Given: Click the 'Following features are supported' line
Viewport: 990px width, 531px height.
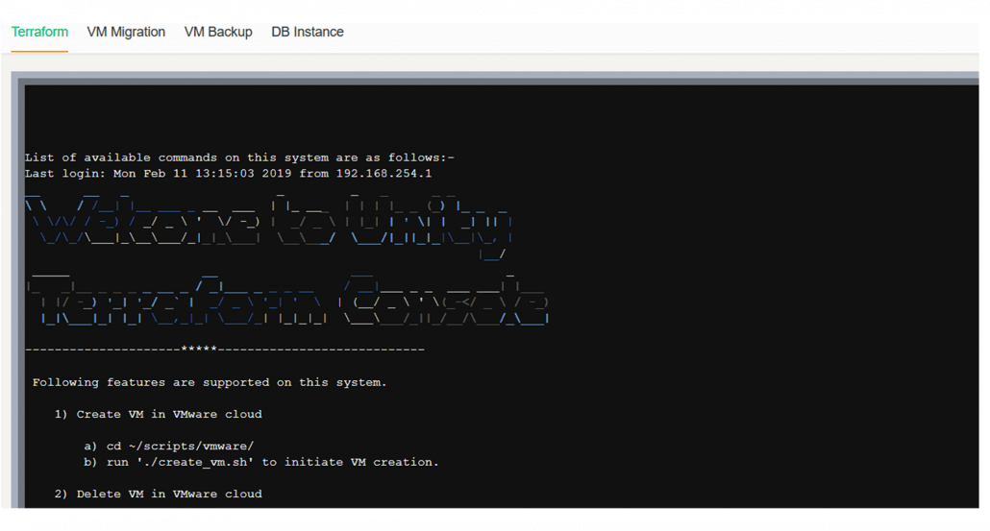Looking at the screenshot, I should click(x=209, y=383).
